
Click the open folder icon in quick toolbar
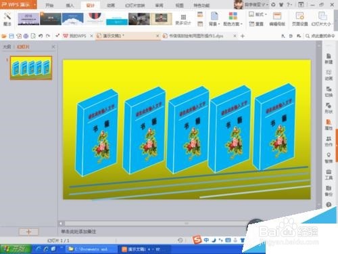coord(4,36)
